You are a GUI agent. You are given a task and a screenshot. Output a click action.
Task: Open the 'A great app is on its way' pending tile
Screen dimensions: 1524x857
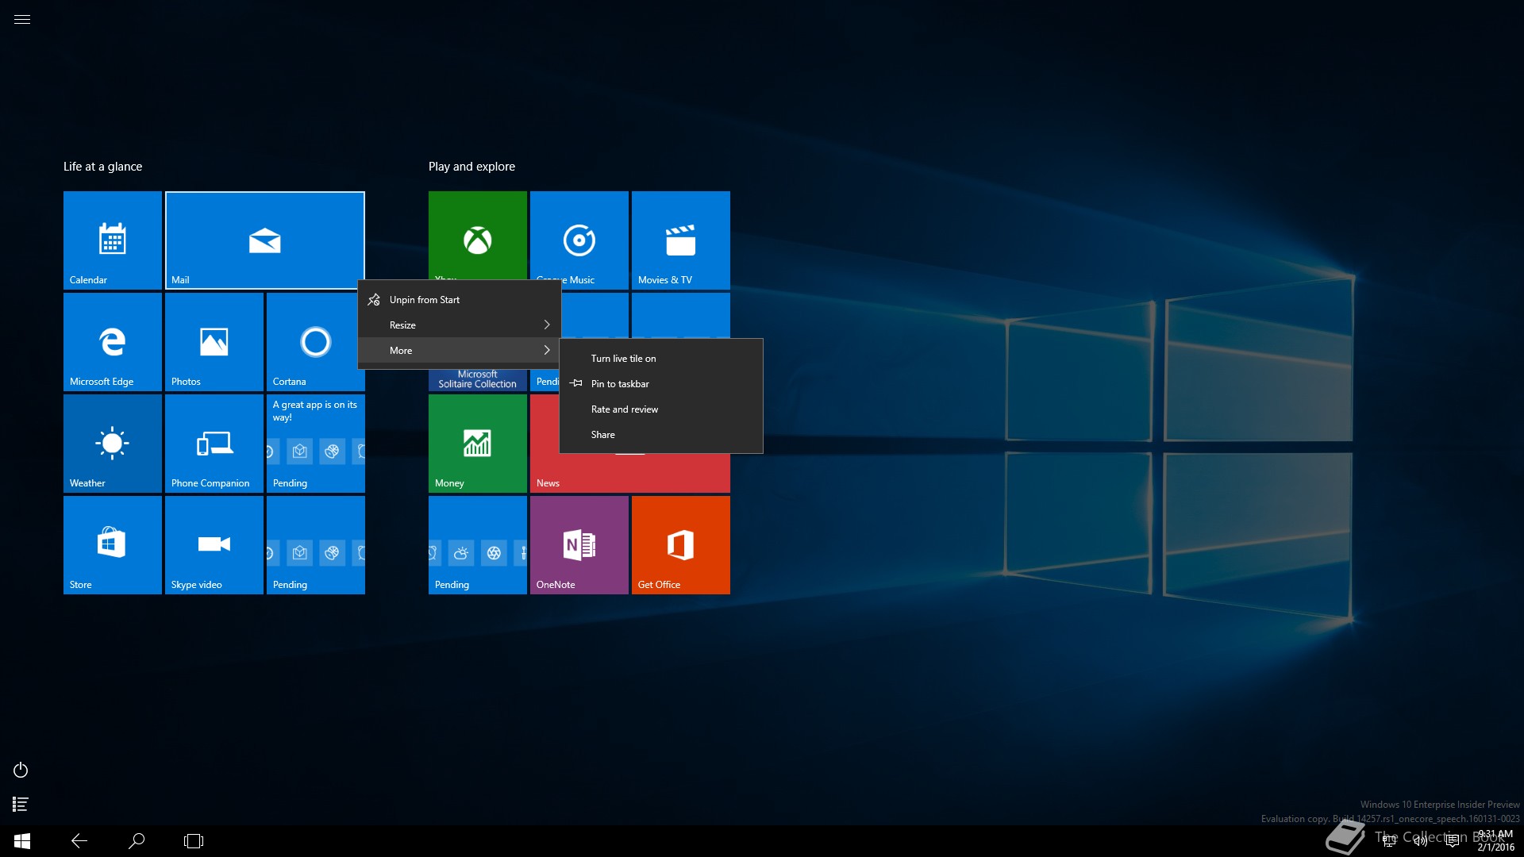[316, 444]
